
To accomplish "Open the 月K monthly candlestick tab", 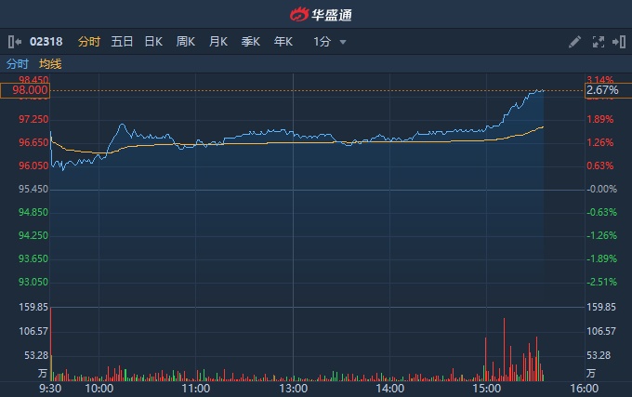I will [x=218, y=42].
